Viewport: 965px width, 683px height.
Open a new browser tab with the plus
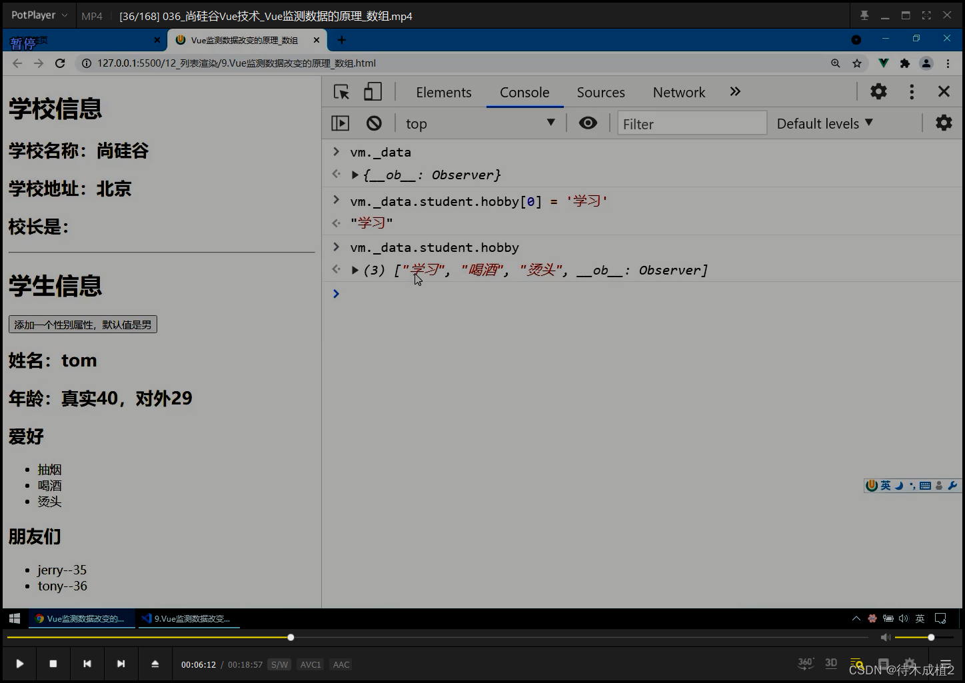click(x=342, y=40)
